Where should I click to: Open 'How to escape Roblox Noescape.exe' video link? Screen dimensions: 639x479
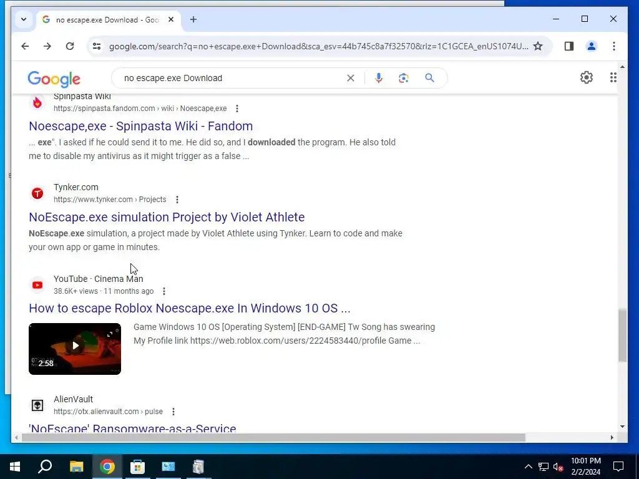[190, 308]
